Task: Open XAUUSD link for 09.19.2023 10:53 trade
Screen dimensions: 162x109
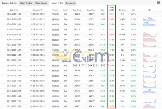Action: pyautogui.click(x=55, y=106)
